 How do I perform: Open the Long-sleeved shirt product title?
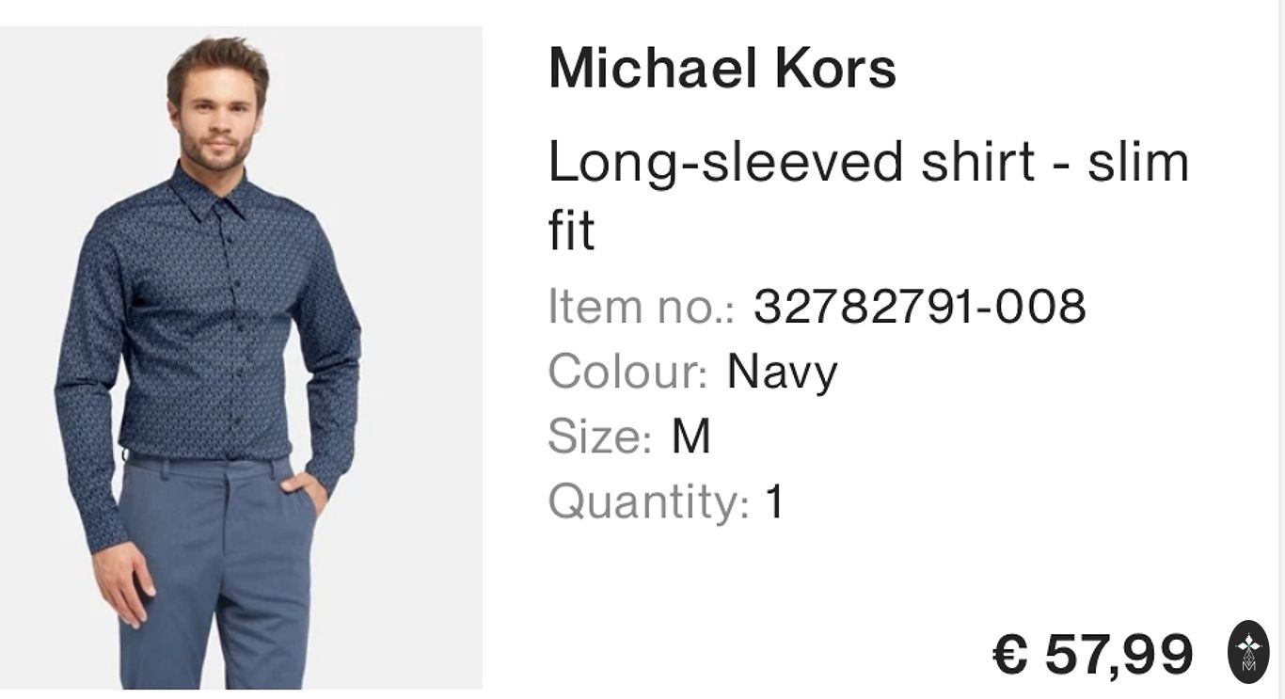point(869,196)
